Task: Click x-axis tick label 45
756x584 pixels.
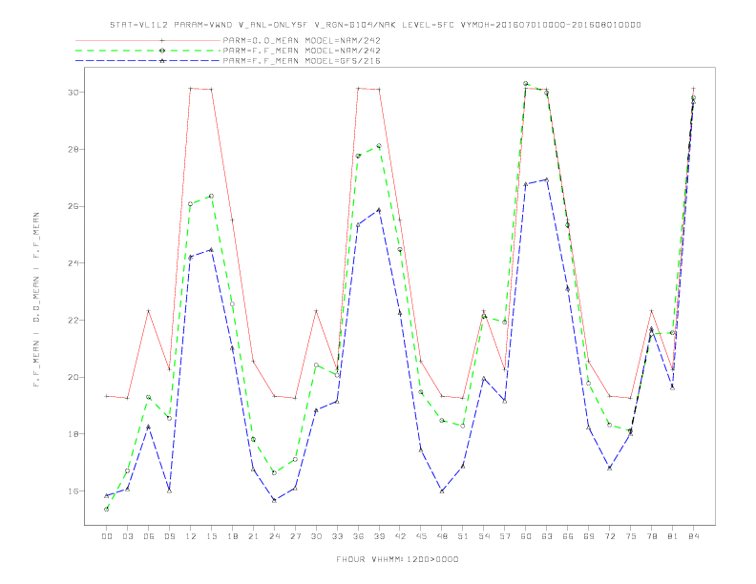Action: click(421, 536)
